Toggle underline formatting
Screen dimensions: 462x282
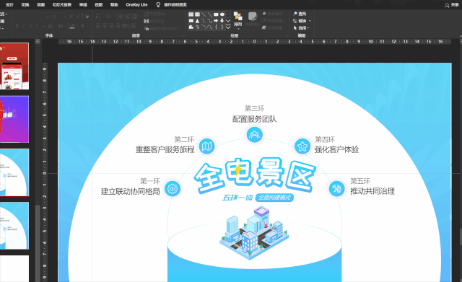coord(30,26)
